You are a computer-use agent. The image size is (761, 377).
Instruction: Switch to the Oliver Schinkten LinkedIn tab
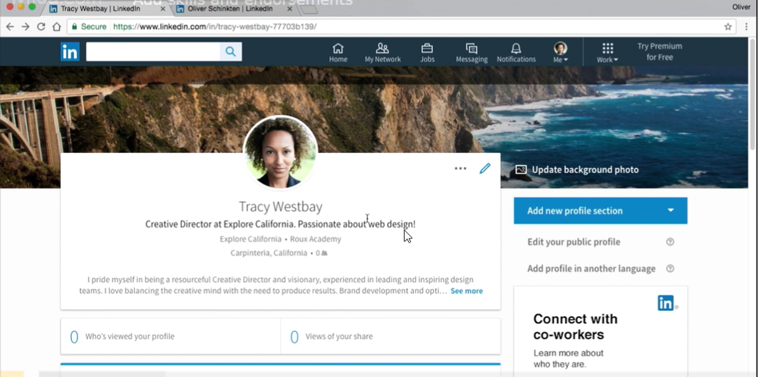(x=230, y=9)
